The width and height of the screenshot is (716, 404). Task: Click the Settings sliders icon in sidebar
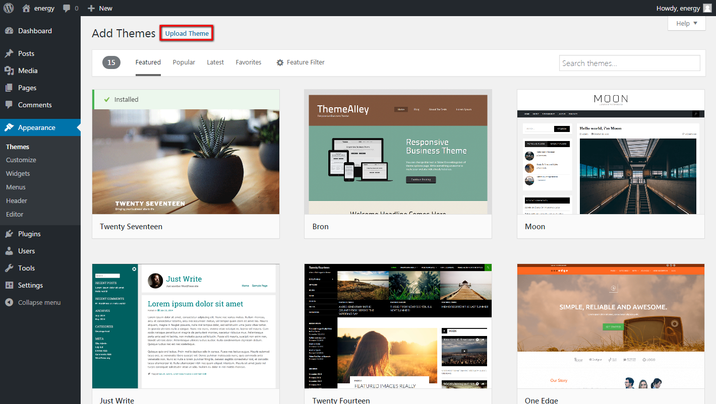tap(9, 285)
